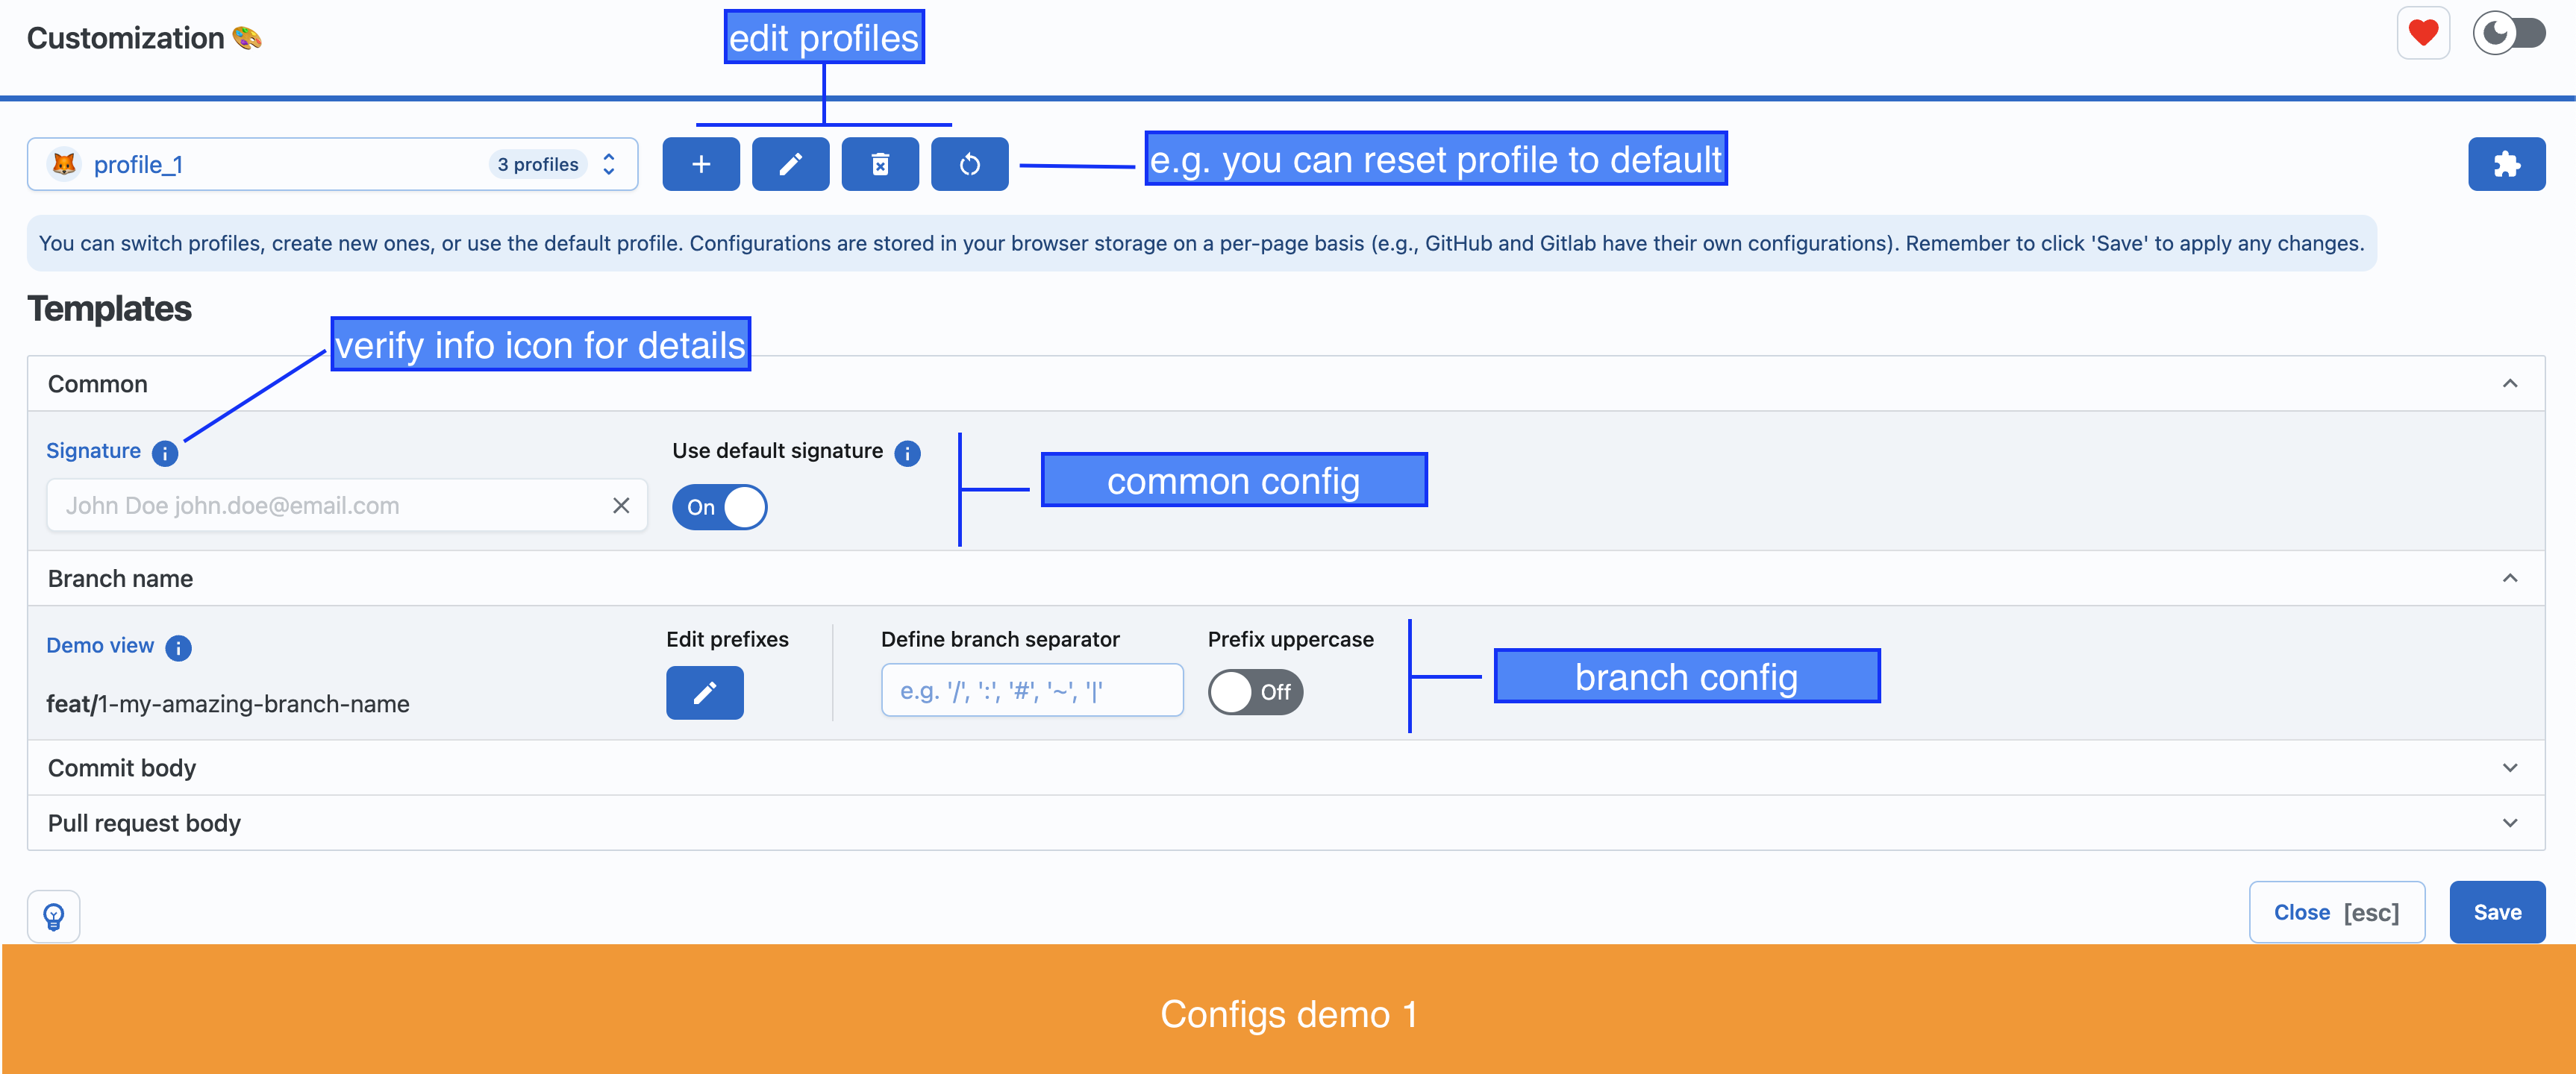Screen dimensions: 2576x1074
Task: Click the red heart icon
Action: [x=2423, y=34]
